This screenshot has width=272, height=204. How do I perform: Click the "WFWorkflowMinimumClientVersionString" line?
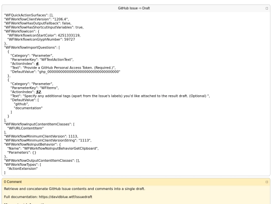click(47, 141)
